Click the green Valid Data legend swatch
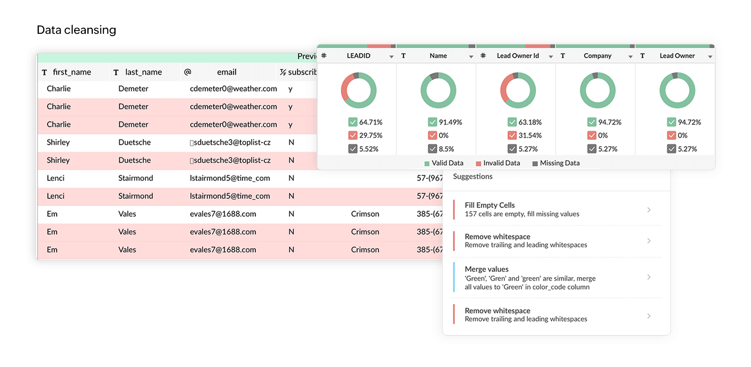Viewport: 751px width, 367px height. (x=427, y=163)
